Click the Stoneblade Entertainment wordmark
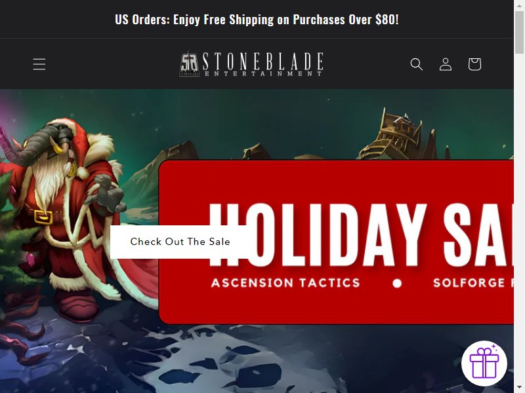 (x=263, y=64)
